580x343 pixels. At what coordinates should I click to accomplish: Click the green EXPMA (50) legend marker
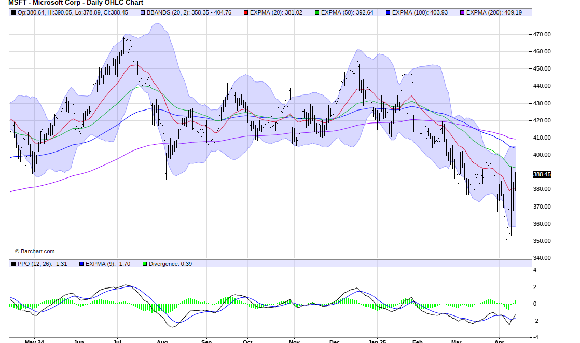click(x=316, y=13)
